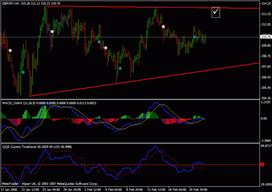Select the teal signal dot near 22 Jan 12:00

pos(23,72)
